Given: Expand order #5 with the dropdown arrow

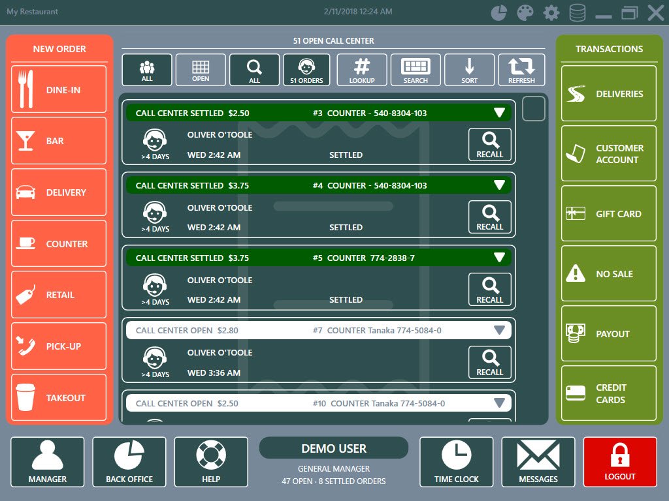Looking at the screenshot, I should 500,258.
